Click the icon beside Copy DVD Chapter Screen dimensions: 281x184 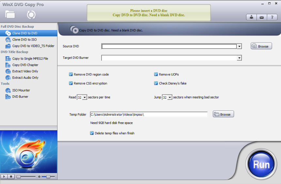click(x=8, y=65)
